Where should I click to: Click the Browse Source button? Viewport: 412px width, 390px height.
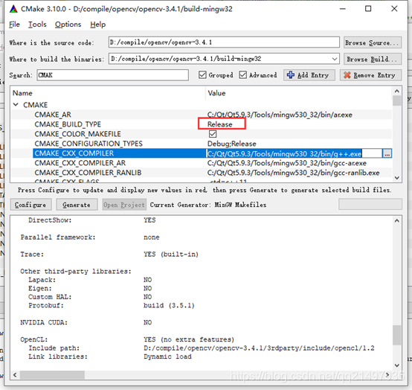[373, 42]
